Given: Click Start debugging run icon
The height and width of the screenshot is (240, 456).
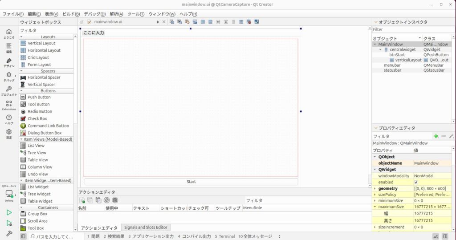Looking at the screenshot, I should pos(9,223).
